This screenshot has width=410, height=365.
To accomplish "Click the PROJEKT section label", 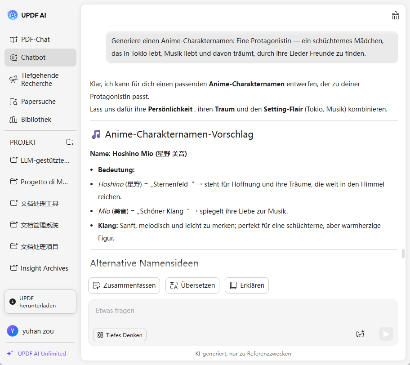I will 23,142.
